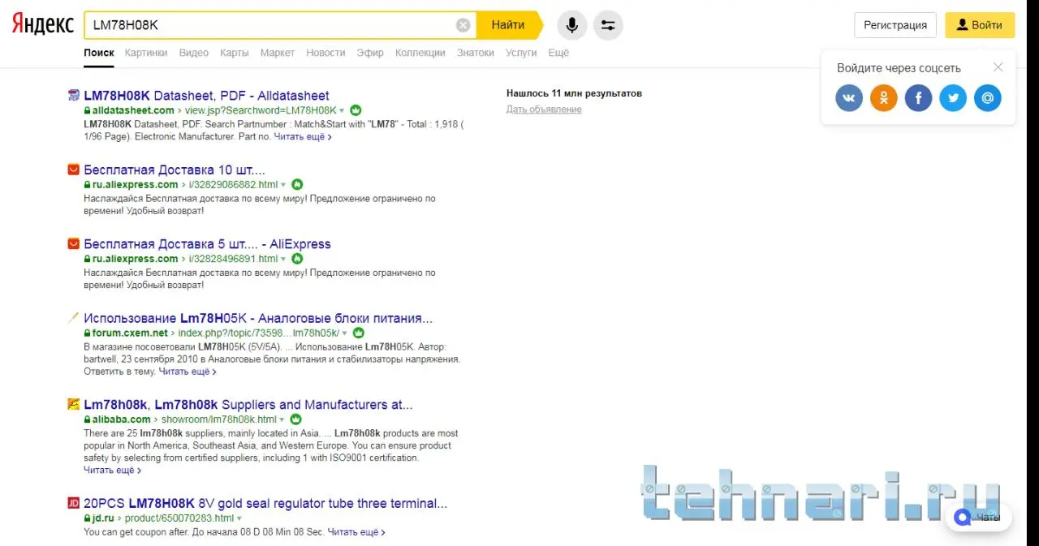Open LM78H08K Datasheet Alldatasheet result

point(206,95)
